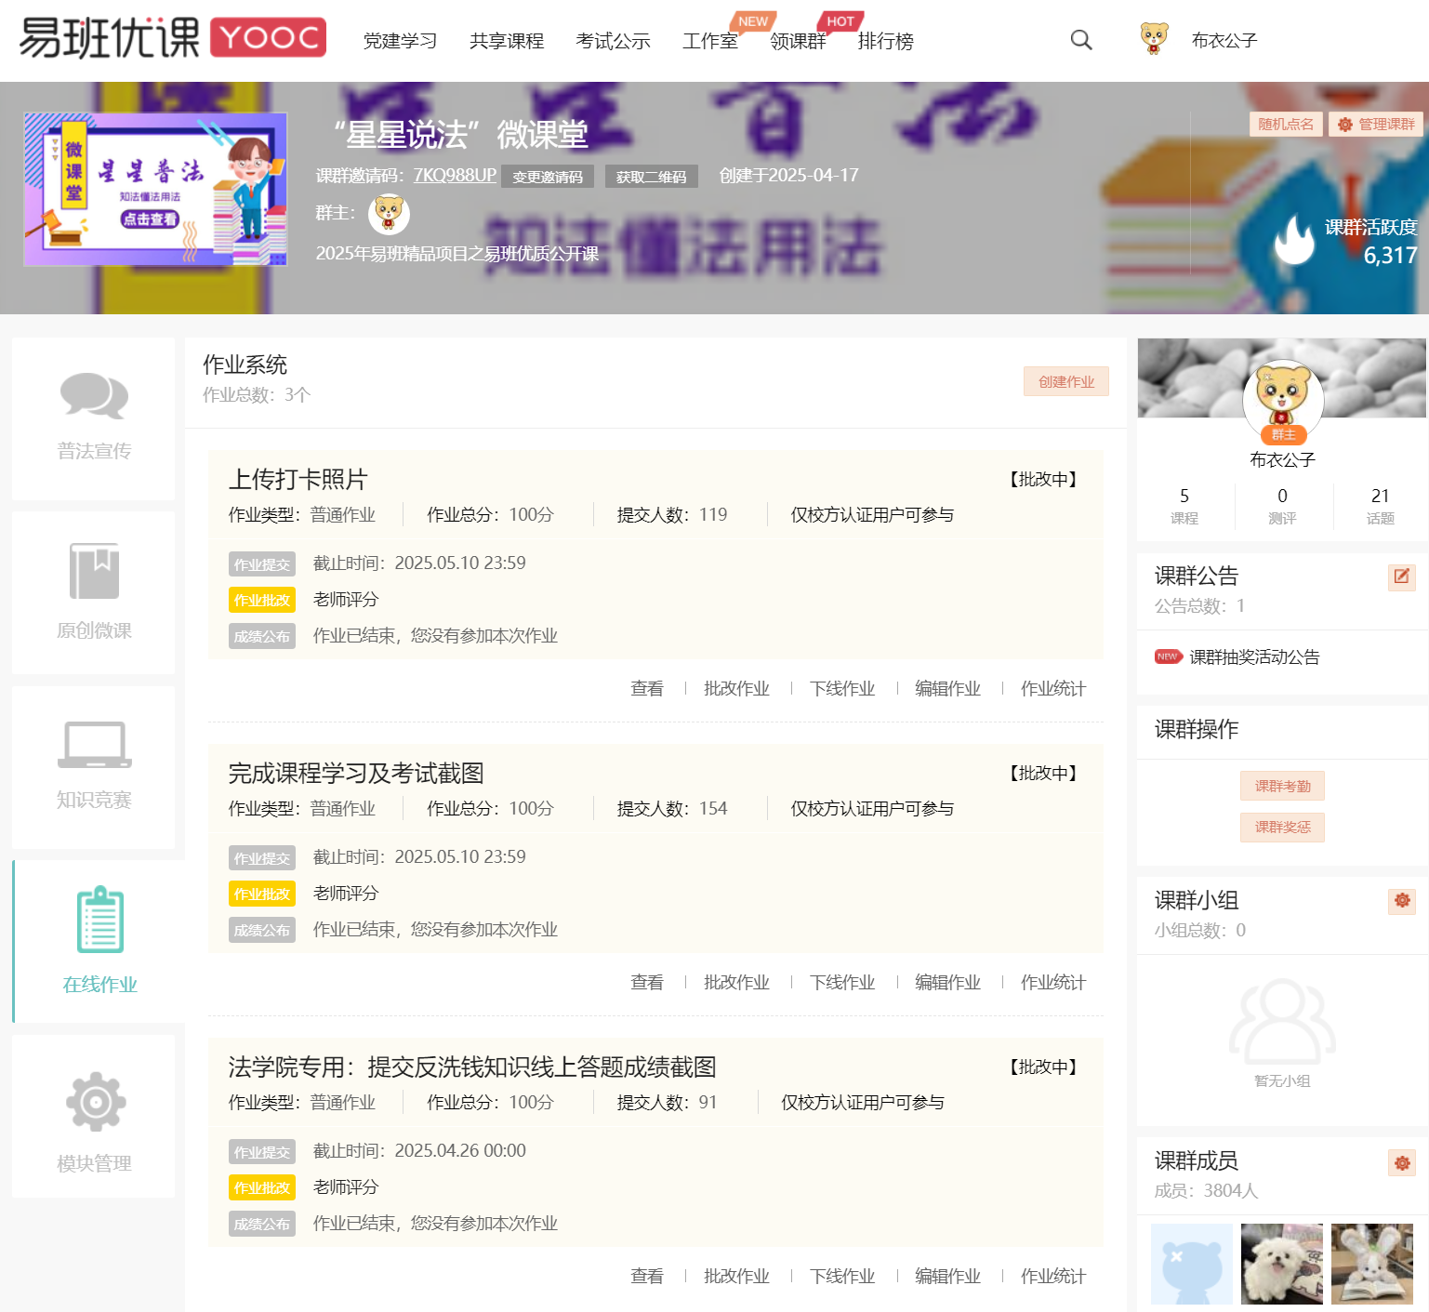Select the 原创微课 book icon

93,572
